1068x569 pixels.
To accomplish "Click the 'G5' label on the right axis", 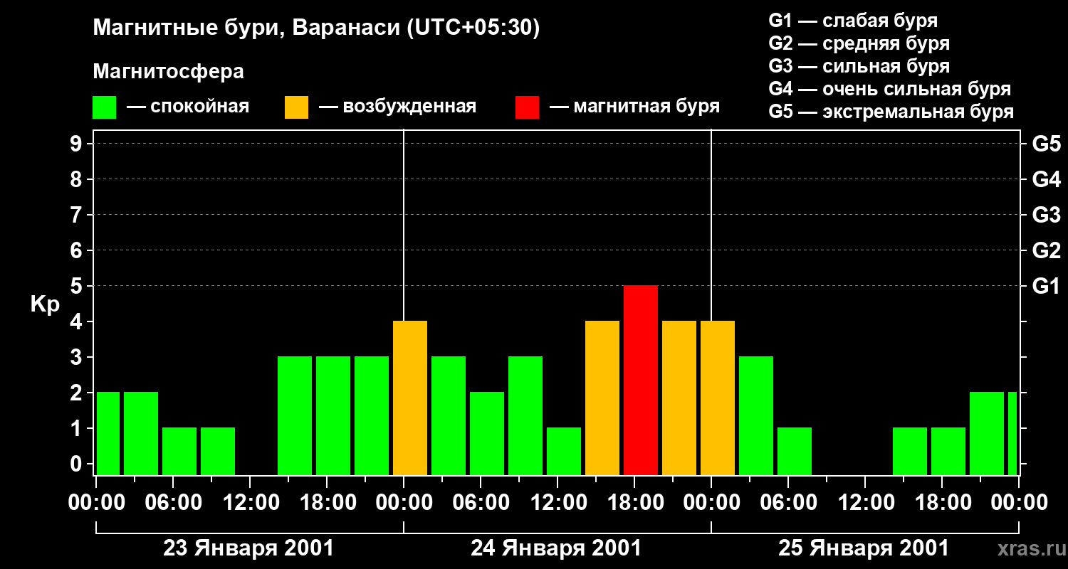I will click(x=1047, y=144).
